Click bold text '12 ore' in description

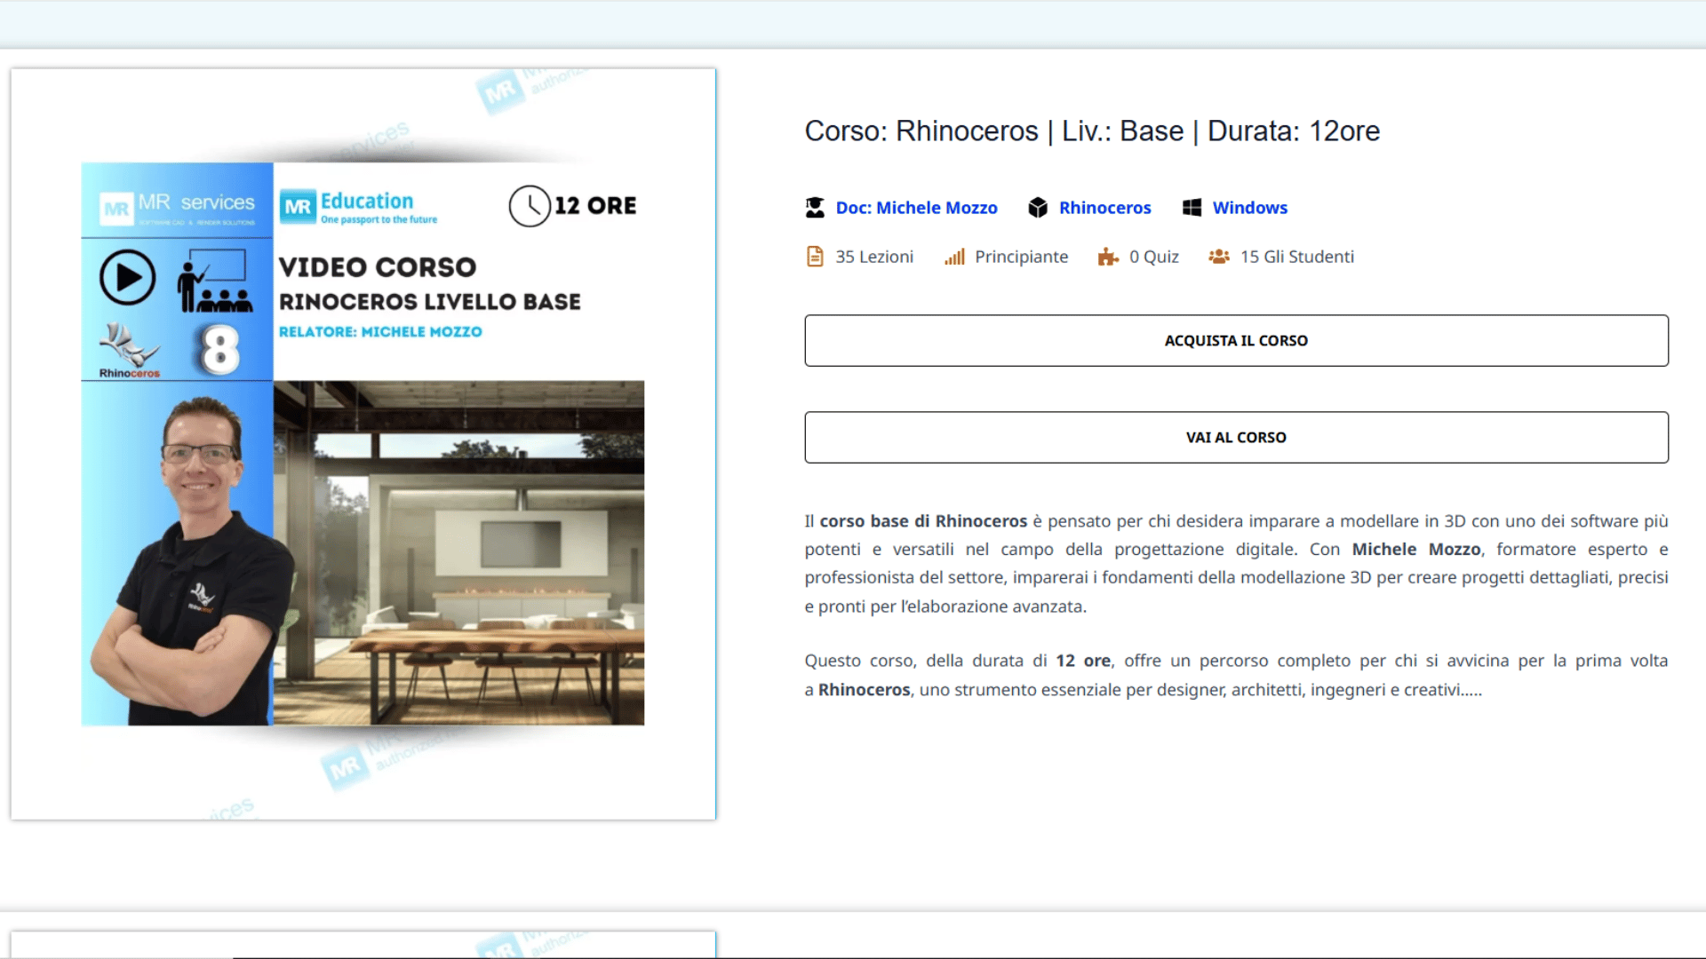click(x=1083, y=661)
